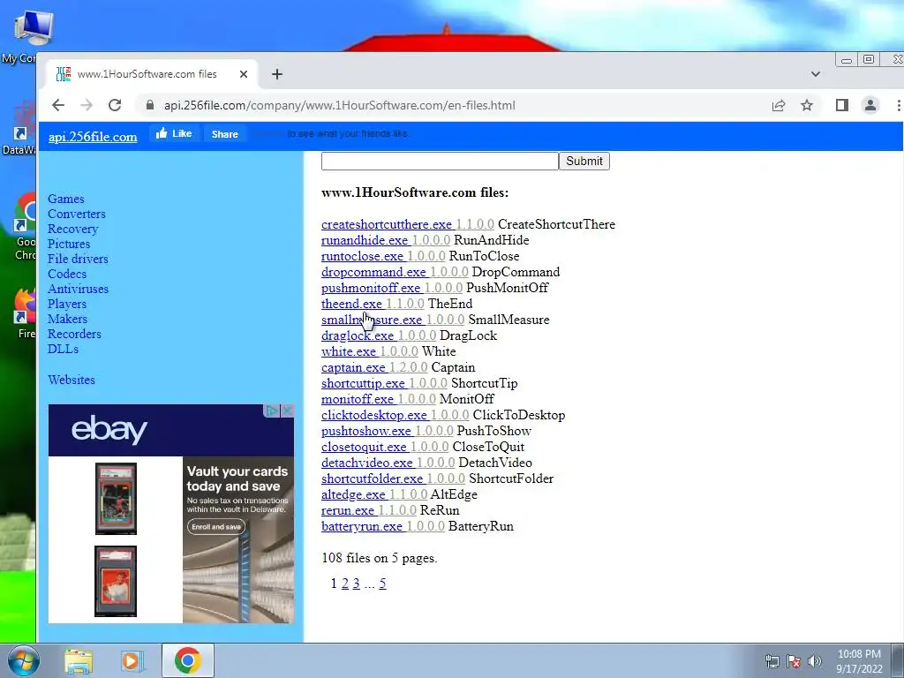This screenshot has height=678, width=904.
Task: Go back to the previous page
Action: [58, 105]
